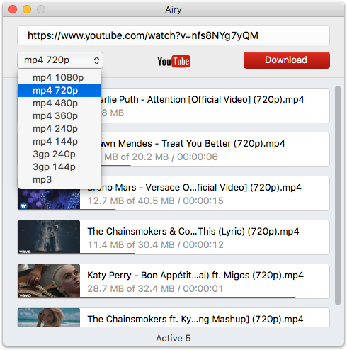Click the Charlie Puth Attention file title
The height and width of the screenshot is (350, 347).
[x=203, y=100]
